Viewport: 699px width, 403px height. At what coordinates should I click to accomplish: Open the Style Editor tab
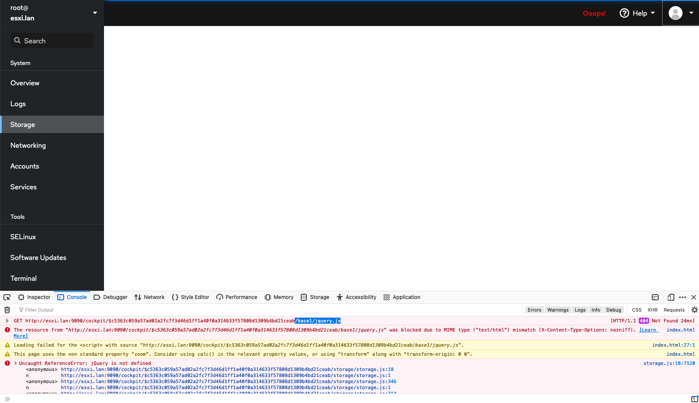(190, 297)
